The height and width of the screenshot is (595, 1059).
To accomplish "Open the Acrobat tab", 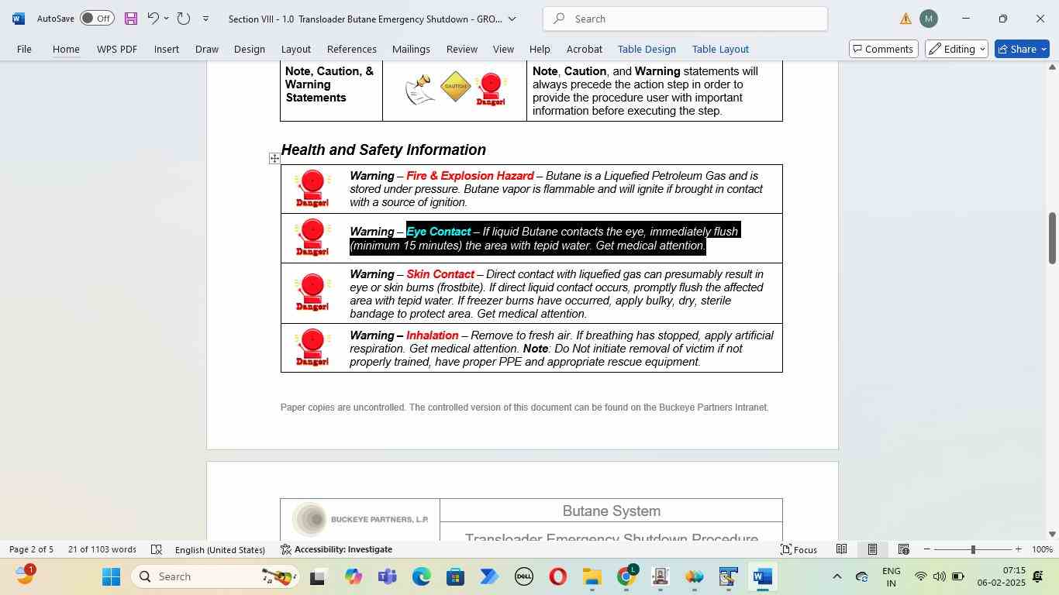I will coord(584,49).
